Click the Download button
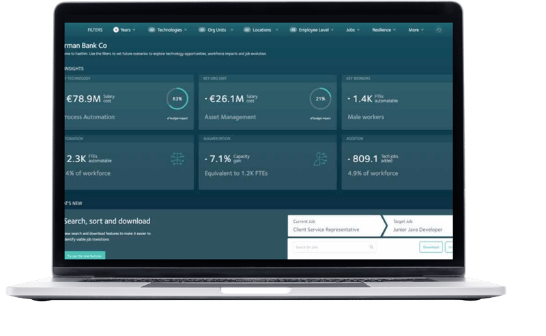Screen dimensions: 546x336 point(431,247)
